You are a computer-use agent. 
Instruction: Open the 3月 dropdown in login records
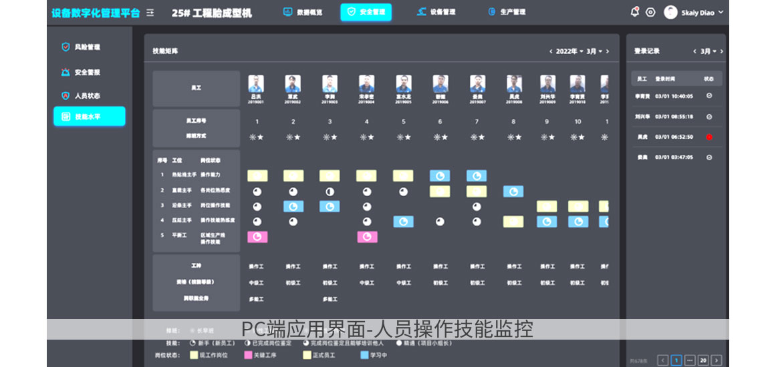708,51
